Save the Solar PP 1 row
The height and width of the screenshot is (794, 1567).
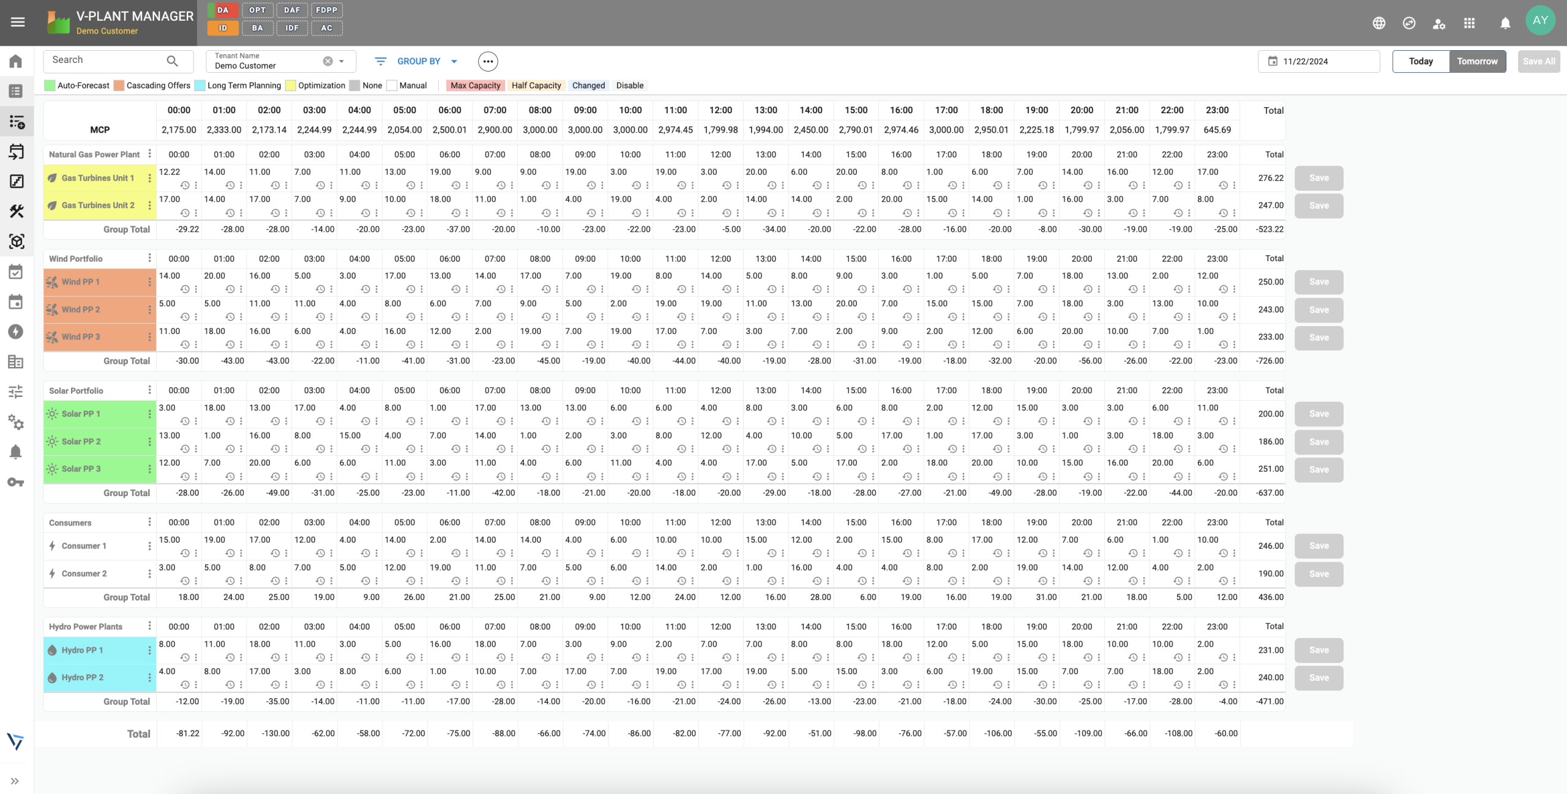pos(1318,414)
